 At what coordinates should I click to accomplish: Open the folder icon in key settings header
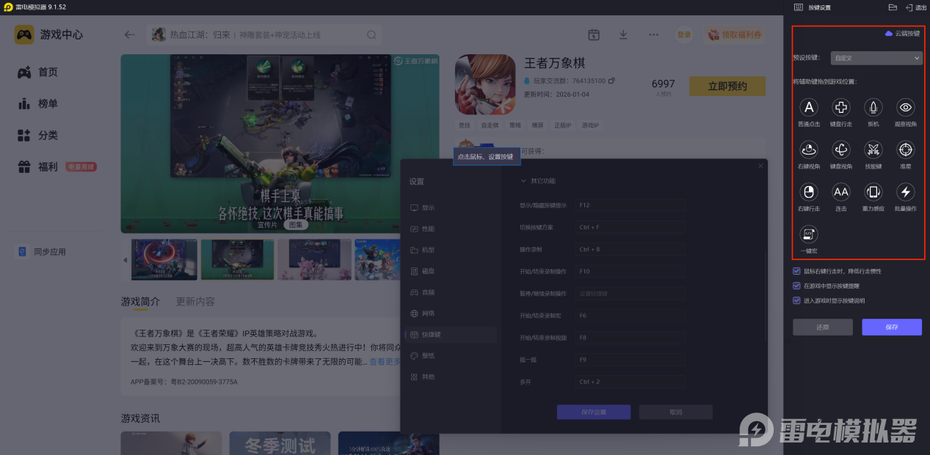(x=893, y=7)
